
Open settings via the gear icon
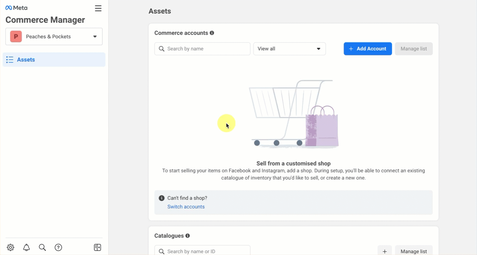coord(11,247)
